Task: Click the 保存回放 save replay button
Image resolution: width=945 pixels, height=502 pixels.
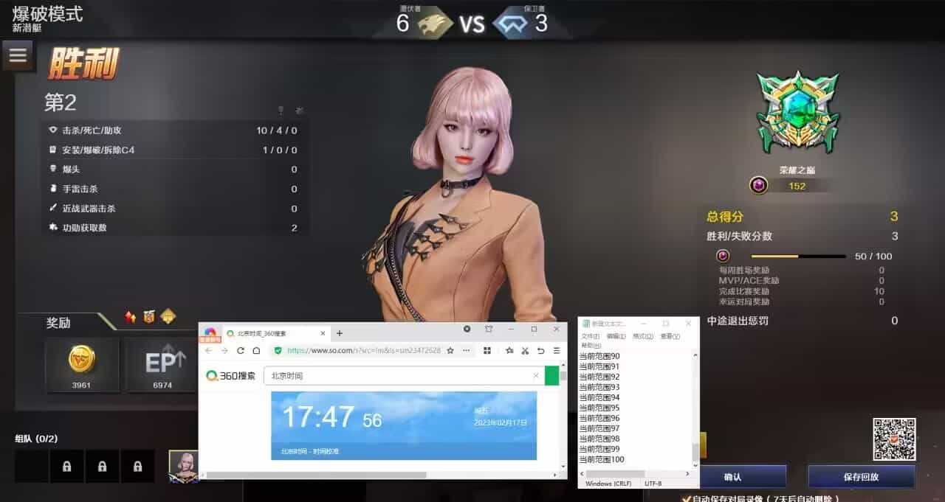Action: point(861,477)
